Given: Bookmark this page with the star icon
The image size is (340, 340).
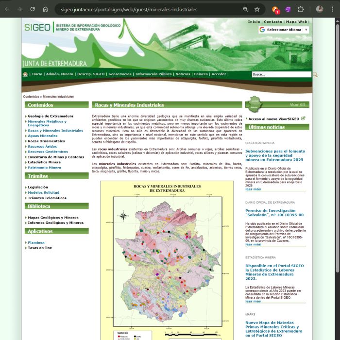Looking at the screenshot, I should (x=257, y=9).
